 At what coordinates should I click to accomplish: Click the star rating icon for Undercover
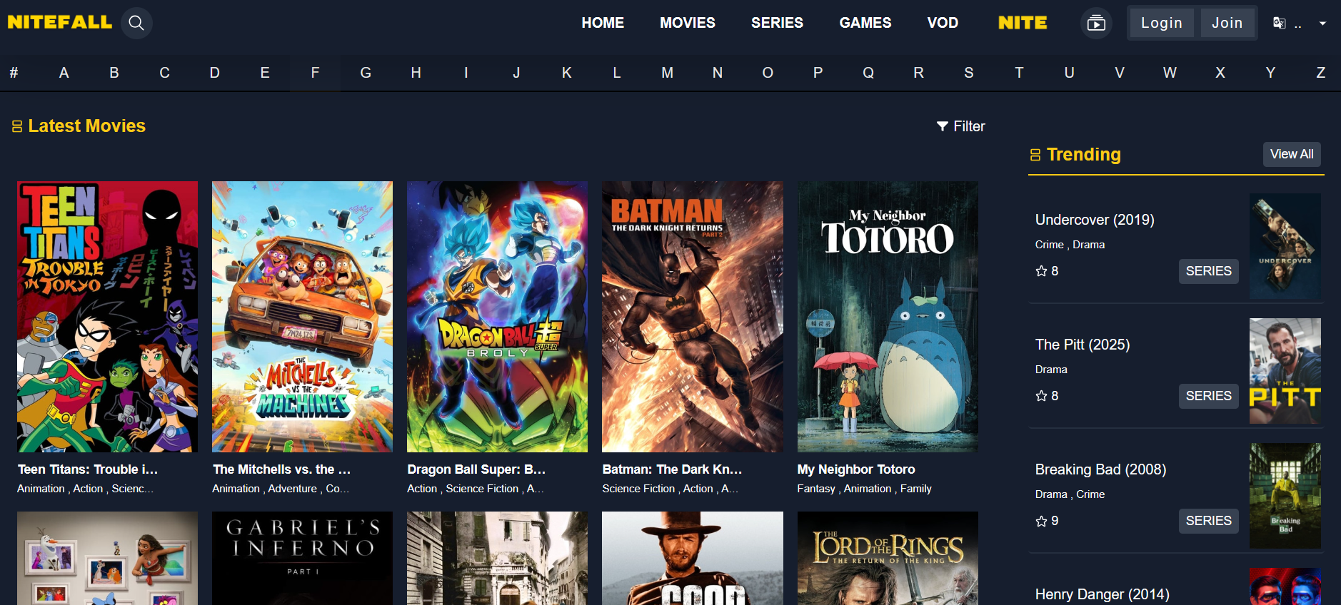click(1041, 271)
